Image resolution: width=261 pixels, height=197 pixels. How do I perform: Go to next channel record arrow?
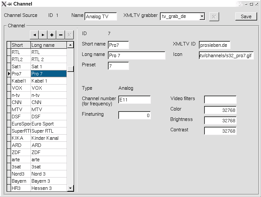(43, 35)
